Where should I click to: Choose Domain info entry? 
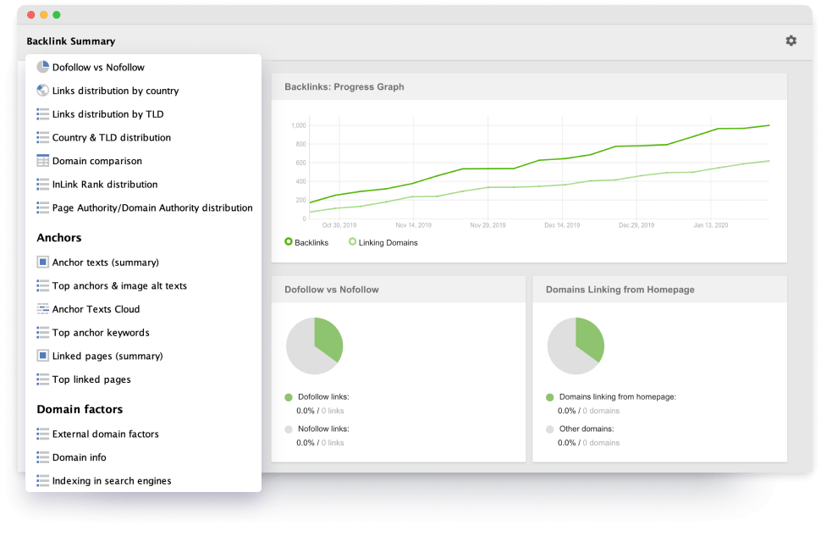point(79,457)
